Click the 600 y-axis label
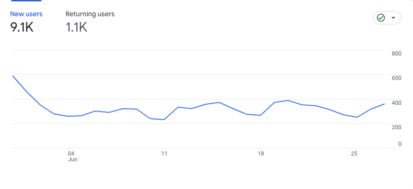 point(396,78)
